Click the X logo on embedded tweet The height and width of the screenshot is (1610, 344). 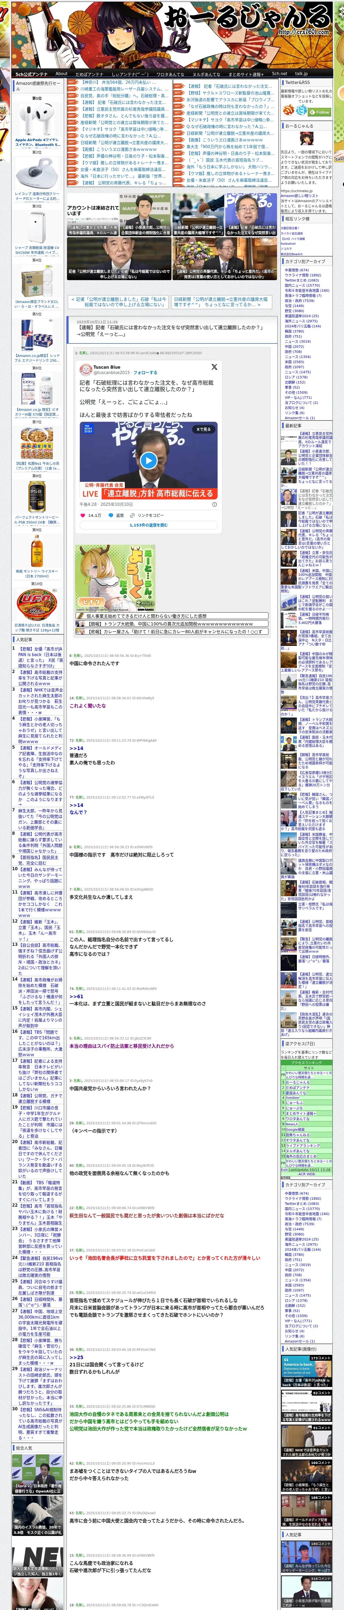click(214, 367)
